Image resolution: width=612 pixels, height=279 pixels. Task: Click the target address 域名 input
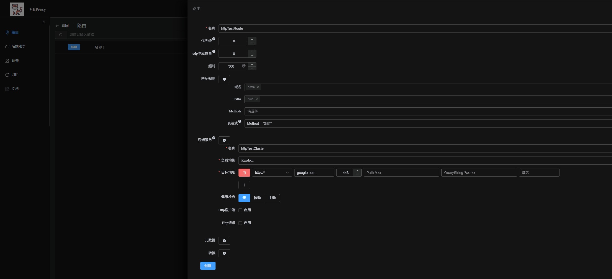[x=539, y=173]
